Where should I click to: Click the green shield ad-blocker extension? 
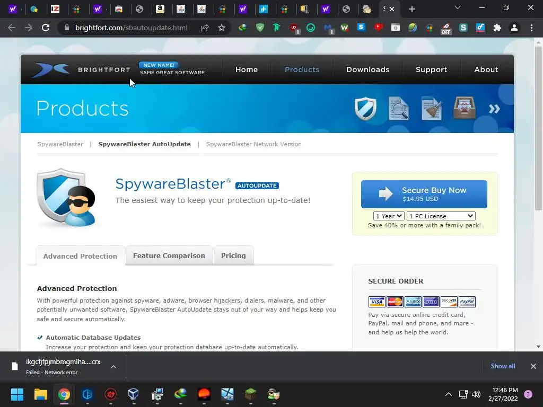[260, 28]
